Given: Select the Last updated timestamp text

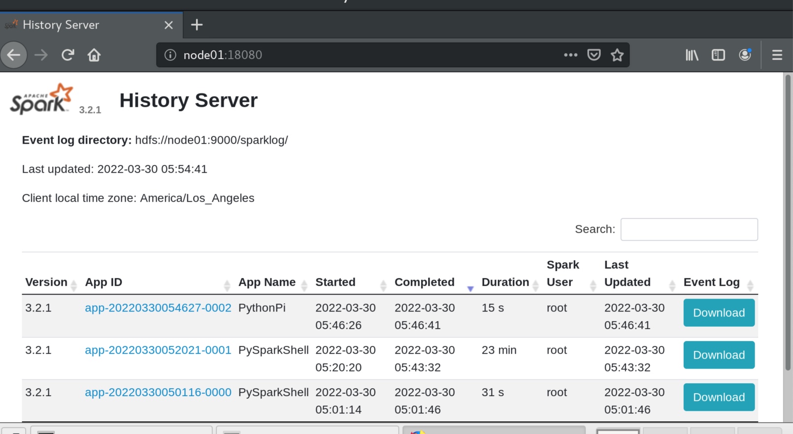Looking at the screenshot, I should (x=152, y=169).
